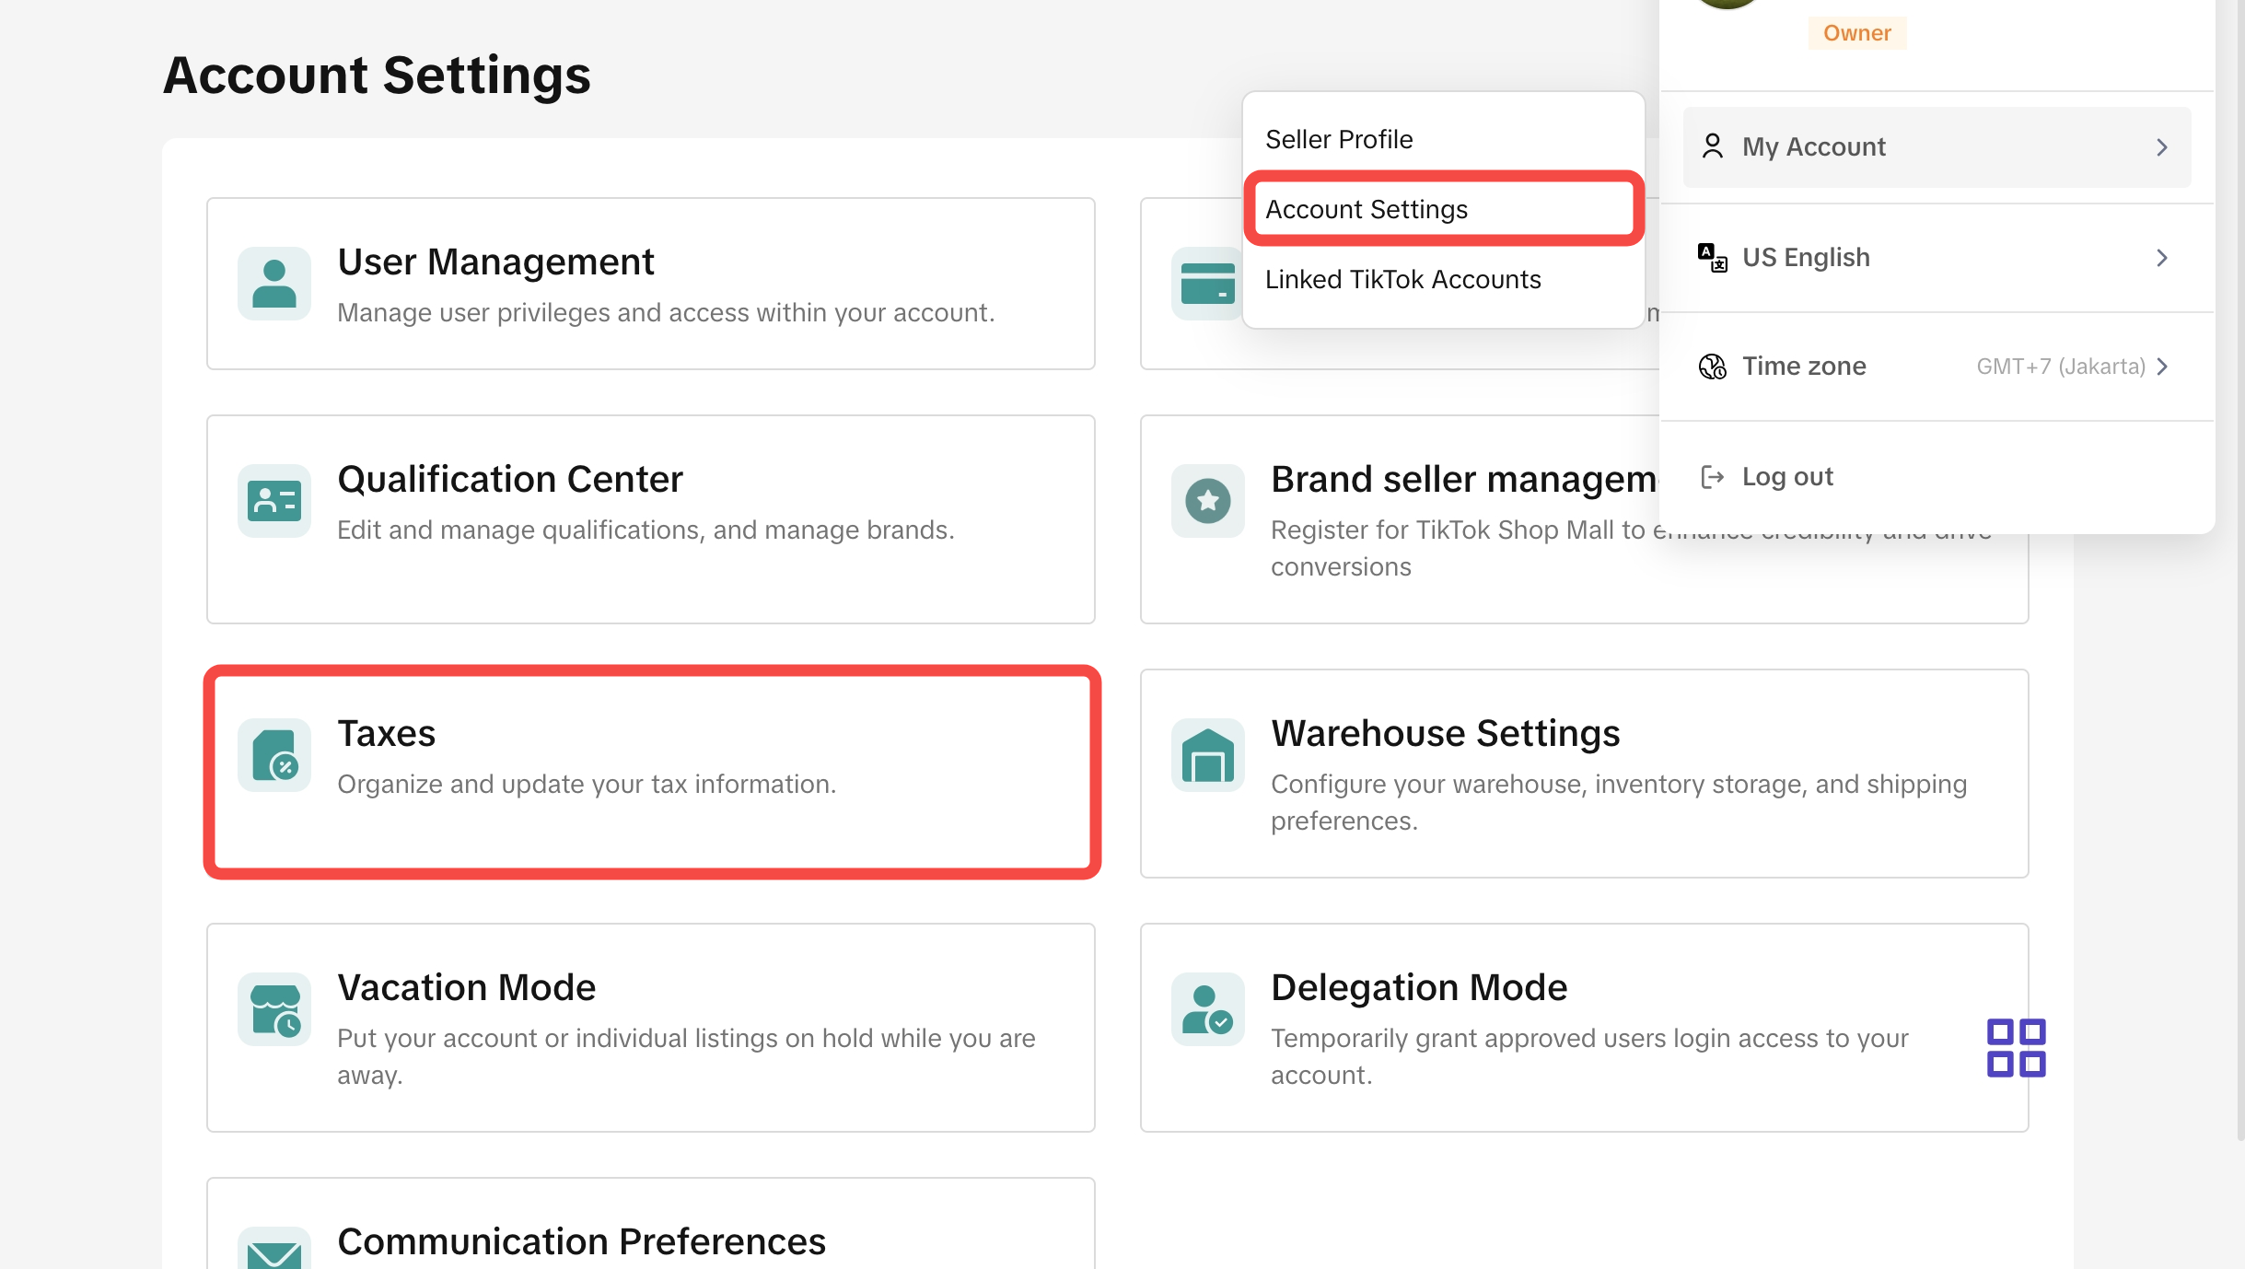Click the credit card icon tile
This screenshot has width=2245, height=1269.
pyautogui.click(x=1206, y=284)
